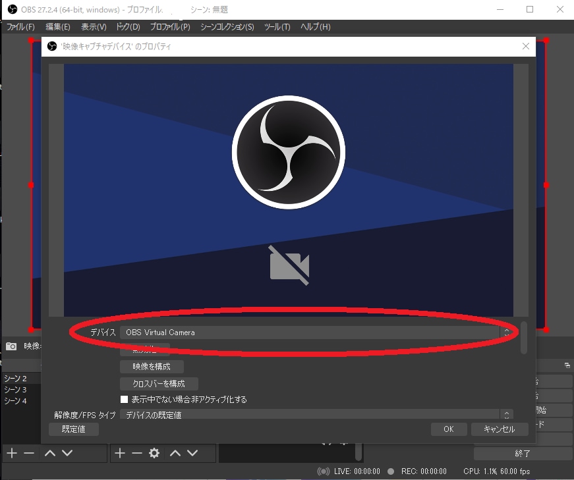The width and height of the screenshot is (574, 480).
Task: Click the LIVE broadcast status icon
Action: click(x=323, y=471)
